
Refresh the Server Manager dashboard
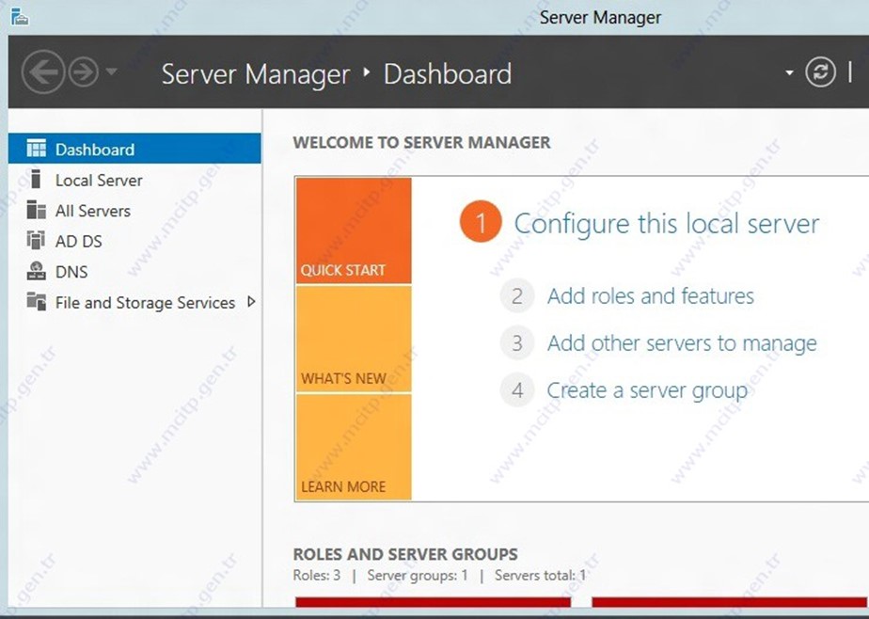820,72
